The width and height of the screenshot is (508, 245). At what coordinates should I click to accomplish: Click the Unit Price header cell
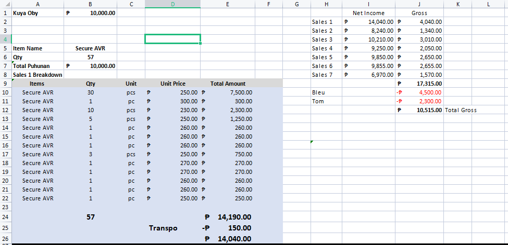pyautogui.click(x=172, y=84)
